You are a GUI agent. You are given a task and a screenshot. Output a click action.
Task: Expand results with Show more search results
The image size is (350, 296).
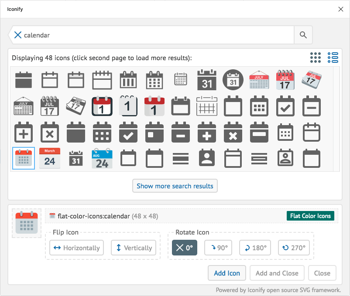(x=175, y=186)
